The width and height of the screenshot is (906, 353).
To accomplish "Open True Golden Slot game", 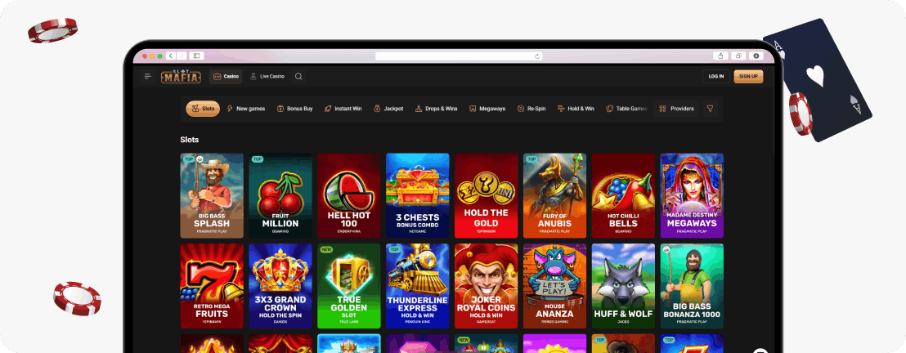I will pos(349,286).
